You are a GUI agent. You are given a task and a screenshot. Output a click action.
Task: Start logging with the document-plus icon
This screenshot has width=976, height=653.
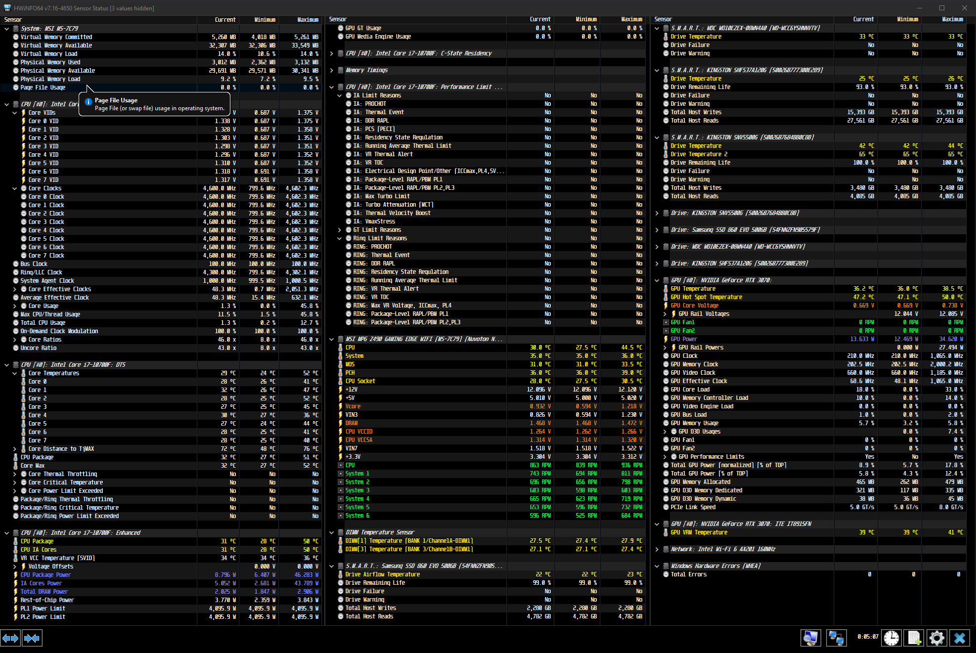point(914,638)
